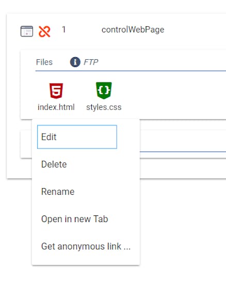Select the styles.css green file icon

coord(104,91)
